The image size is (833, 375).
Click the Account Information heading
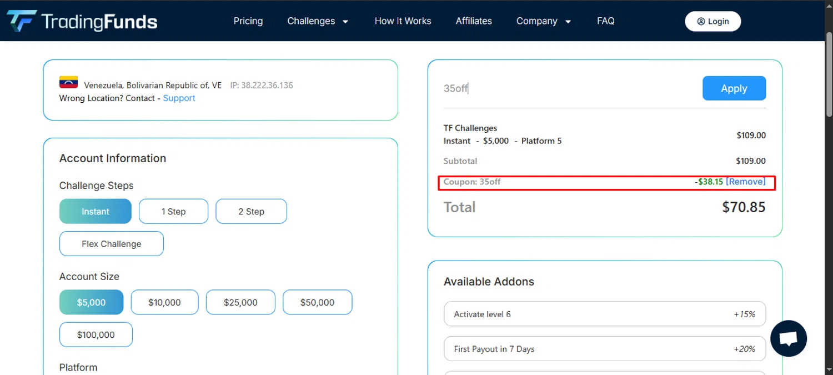(x=113, y=158)
